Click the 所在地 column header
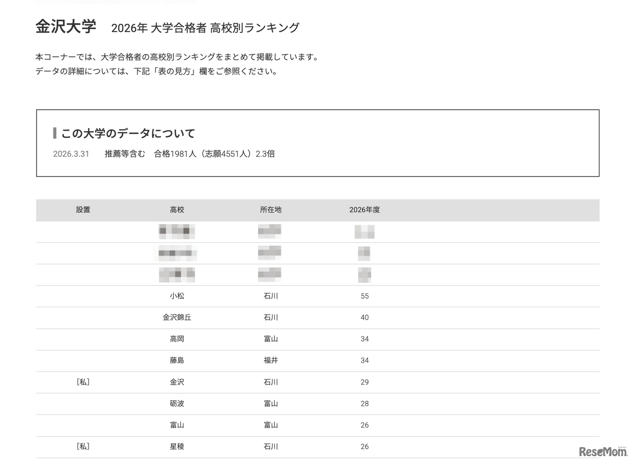 (x=270, y=210)
